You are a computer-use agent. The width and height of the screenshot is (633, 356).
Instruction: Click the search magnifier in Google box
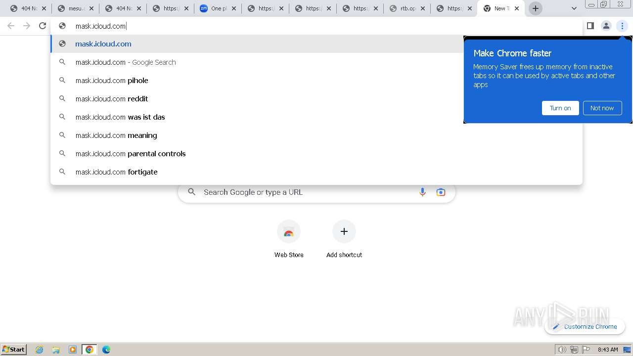pyautogui.click(x=192, y=192)
